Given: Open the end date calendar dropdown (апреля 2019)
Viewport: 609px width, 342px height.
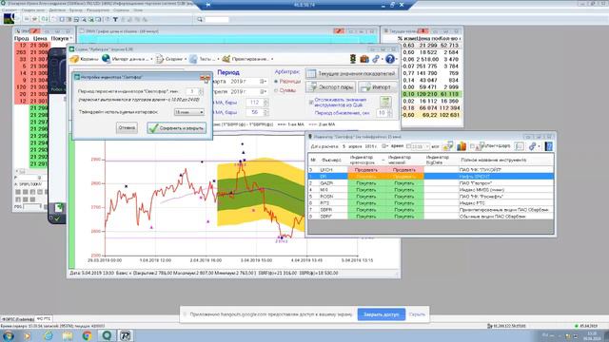Looking at the screenshot, I should (x=263, y=91).
